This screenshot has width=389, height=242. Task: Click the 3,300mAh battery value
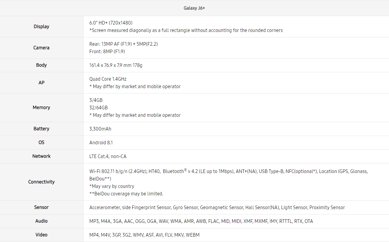click(x=100, y=129)
